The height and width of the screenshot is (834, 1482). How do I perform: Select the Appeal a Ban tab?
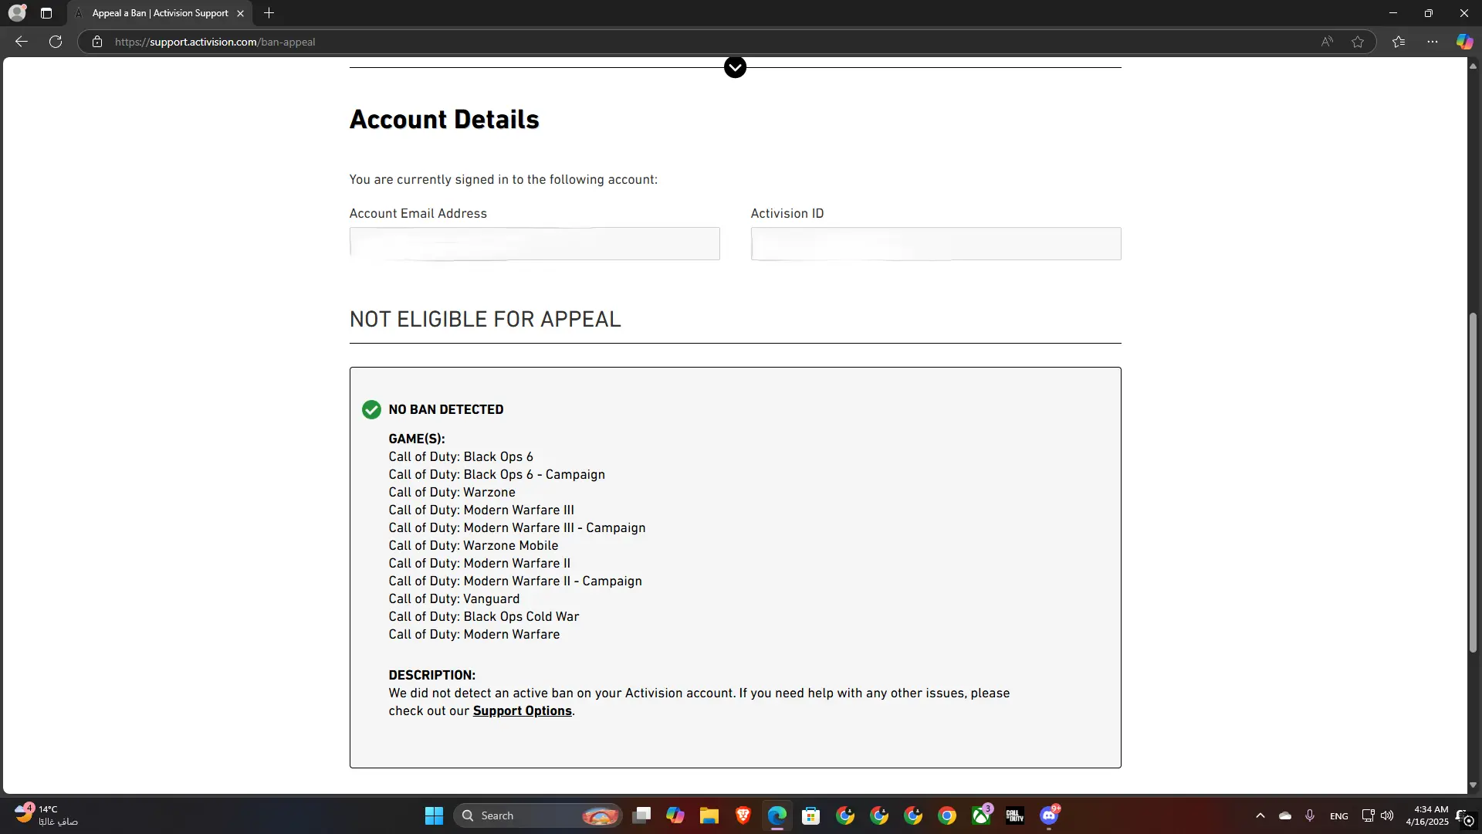(x=160, y=13)
